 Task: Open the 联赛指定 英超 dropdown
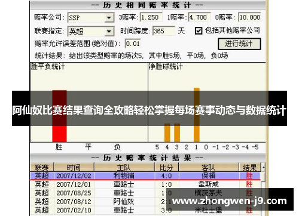[x=109, y=31]
